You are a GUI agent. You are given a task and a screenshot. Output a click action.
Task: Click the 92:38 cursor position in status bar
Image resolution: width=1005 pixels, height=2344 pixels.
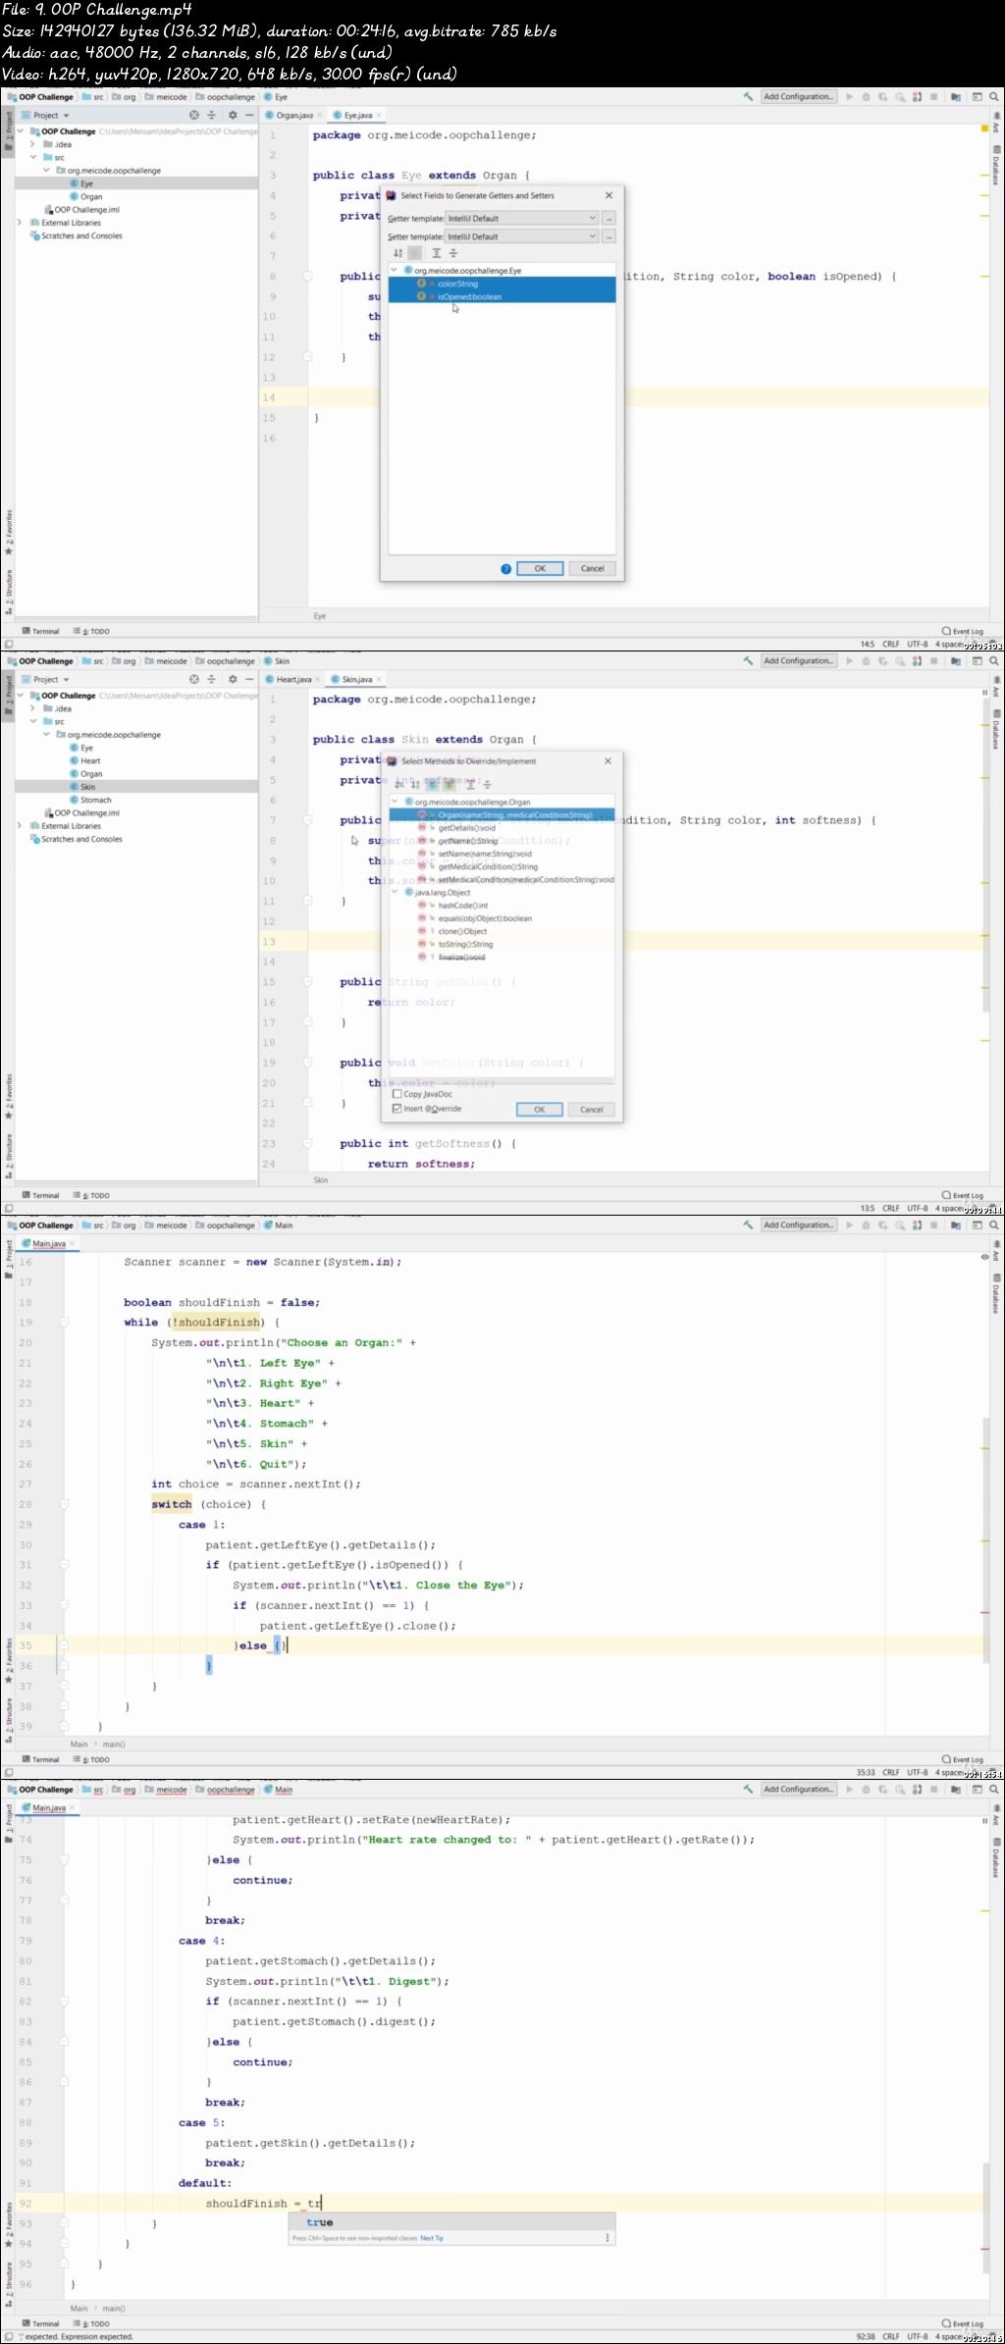click(866, 2337)
